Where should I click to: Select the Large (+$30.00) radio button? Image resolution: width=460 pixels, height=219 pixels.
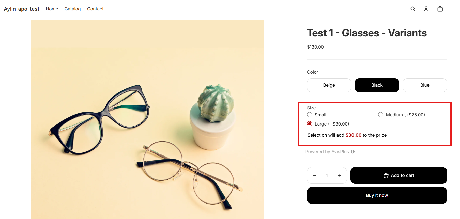[310, 124]
